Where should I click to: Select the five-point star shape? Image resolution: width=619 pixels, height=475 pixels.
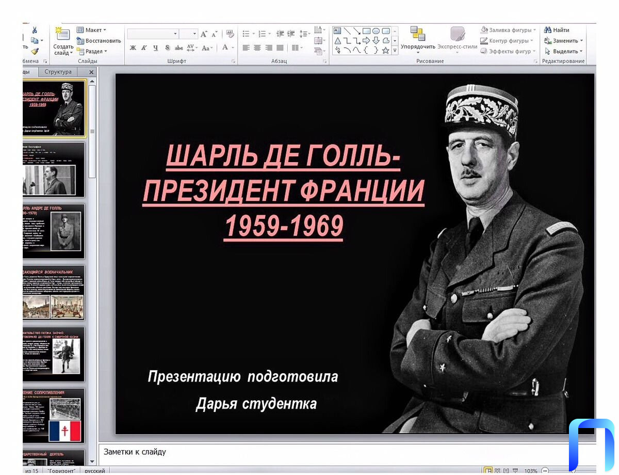click(x=385, y=51)
